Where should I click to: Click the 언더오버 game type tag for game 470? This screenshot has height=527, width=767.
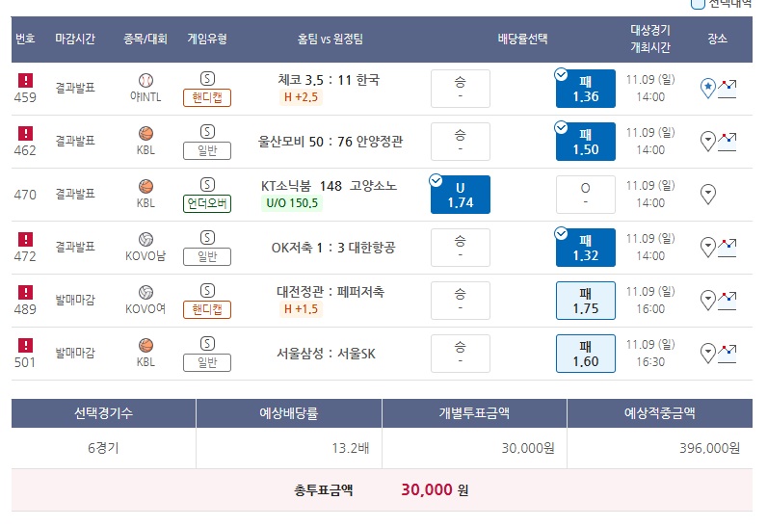coord(207,203)
